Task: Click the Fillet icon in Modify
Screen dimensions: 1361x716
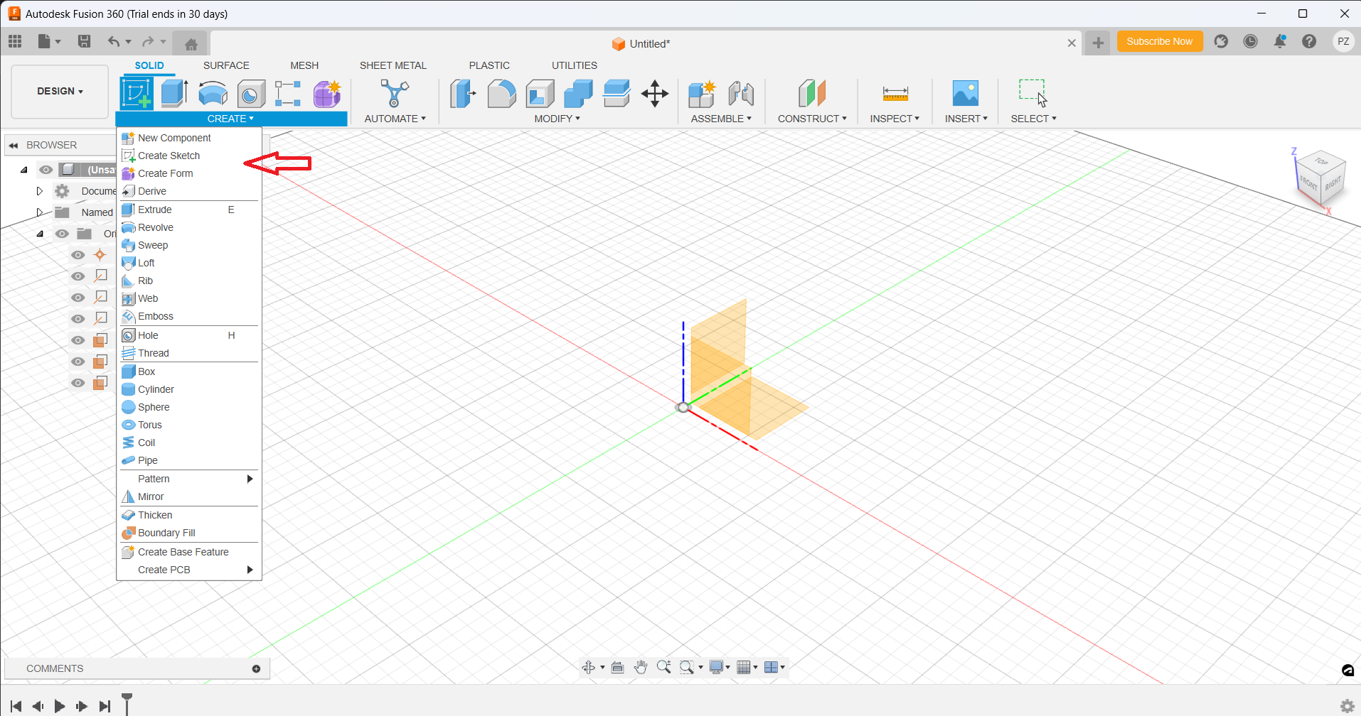Action: (501, 94)
